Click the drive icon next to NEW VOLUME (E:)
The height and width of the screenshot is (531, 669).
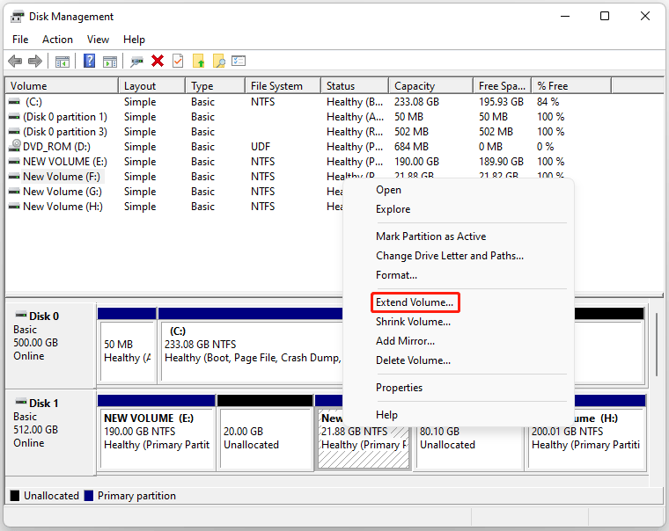pyautogui.click(x=14, y=162)
